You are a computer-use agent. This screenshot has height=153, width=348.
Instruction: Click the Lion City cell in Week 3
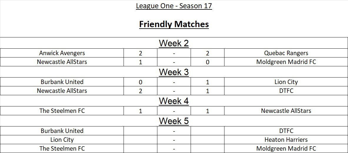click(x=286, y=82)
